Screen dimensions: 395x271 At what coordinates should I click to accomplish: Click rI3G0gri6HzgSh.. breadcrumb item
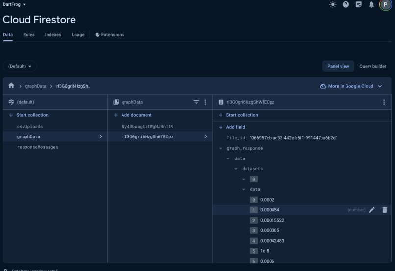(x=73, y=86)
